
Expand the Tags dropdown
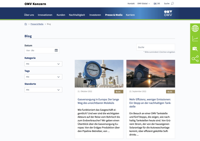[43, 77]
